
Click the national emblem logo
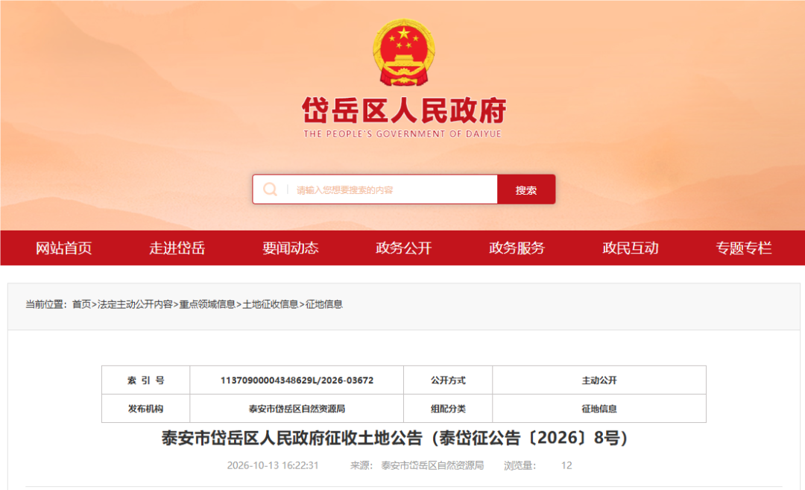coord(403,52)
